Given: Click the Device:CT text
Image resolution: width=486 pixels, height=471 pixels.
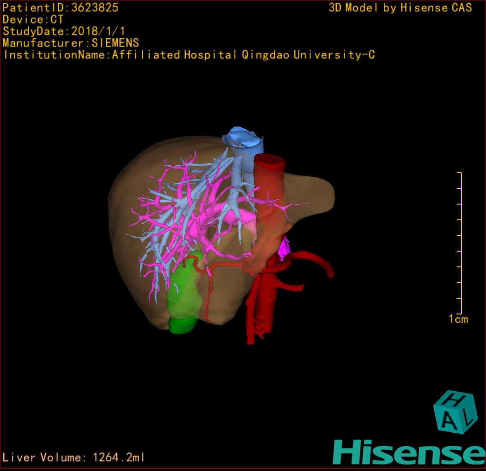Looking at the screenshot, I should [x=33, y=19].
